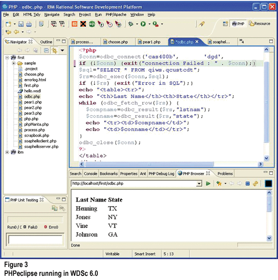This screenshot has width=278, height=280.
Task: Click PHP Unit Testing first toolbar icon
Action: (x=55, y=208)
